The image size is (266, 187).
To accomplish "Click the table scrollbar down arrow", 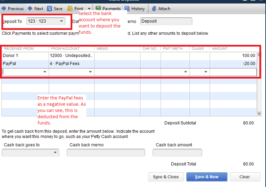I will (259, 114).
